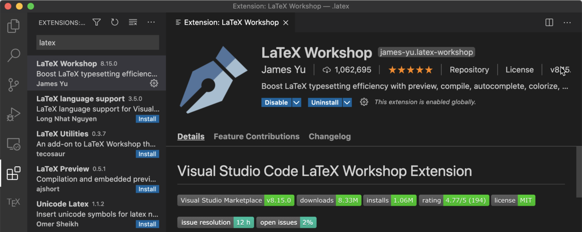The width and height of the screenshot is (582, 232).
Task: Open the TeX view in activity bar
Action: 14,202
